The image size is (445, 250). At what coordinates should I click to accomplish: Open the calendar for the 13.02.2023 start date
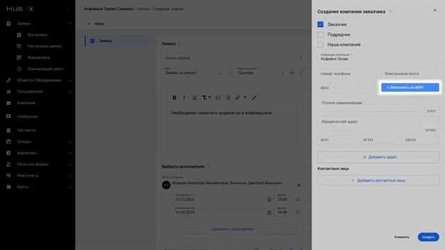pos(269,199)
